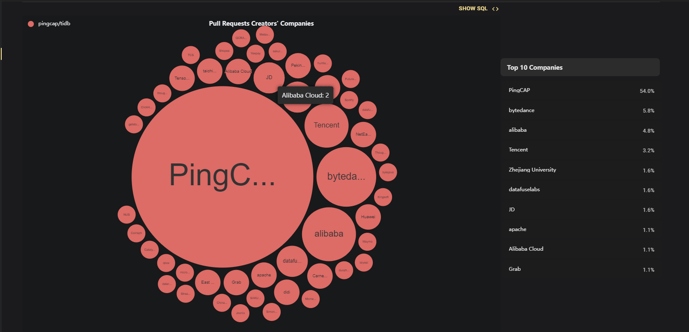The height and width of the screenshot is (332, 689).
Task: Toggle the pingcap/tidb legend dot
Action: (x=31, y=24)
